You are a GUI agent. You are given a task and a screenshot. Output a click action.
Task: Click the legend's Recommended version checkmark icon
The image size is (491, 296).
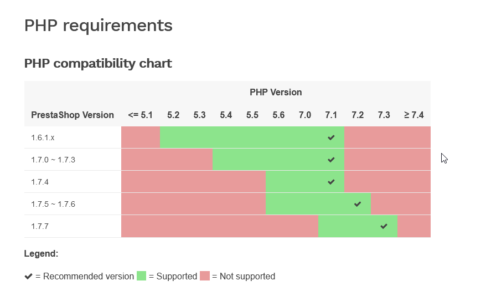[29, 276]
